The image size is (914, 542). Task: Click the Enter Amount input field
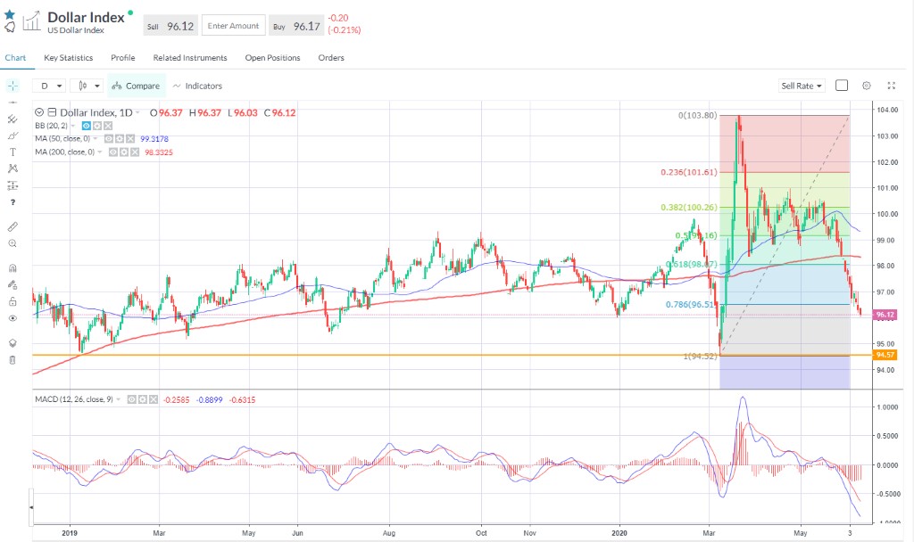(x=233, y=27)
